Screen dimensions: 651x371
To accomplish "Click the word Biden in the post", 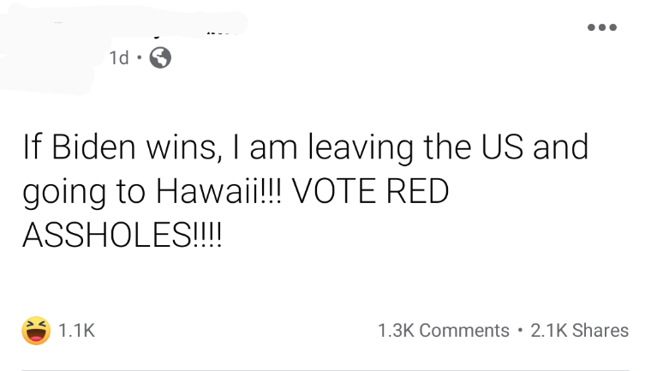I will (x=93, y=147).
